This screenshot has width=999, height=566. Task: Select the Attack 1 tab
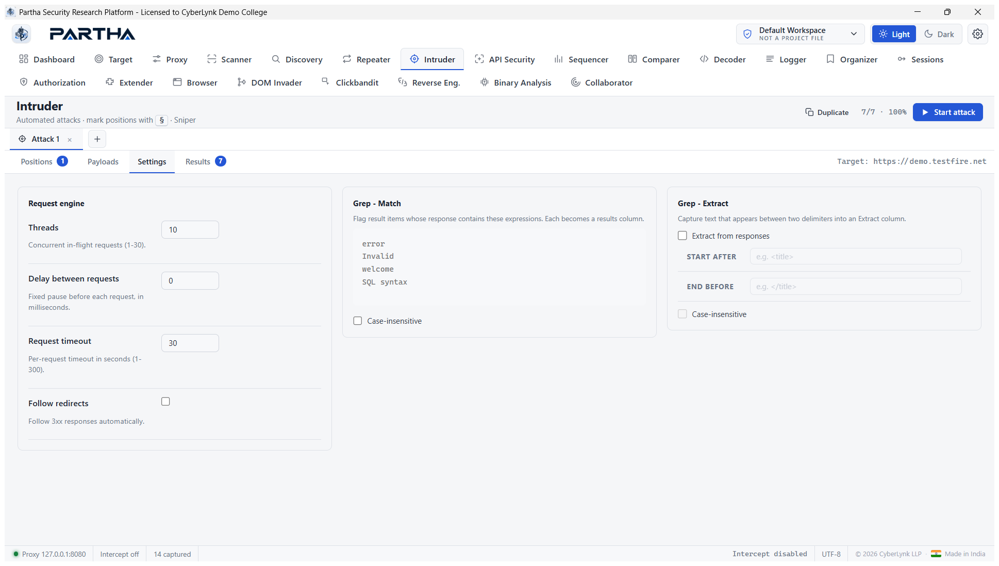(45, 139)
